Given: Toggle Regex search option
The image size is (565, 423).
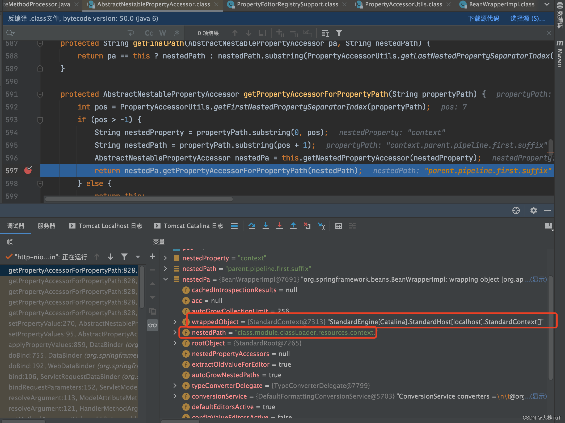Looking at the screenshot, I should tap(176, 33).
